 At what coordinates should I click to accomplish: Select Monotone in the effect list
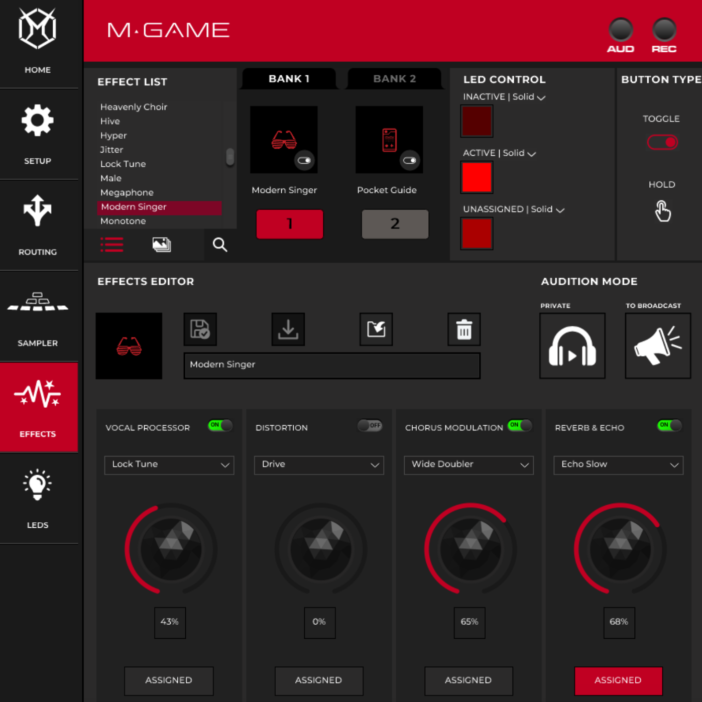tap(123, 221)
